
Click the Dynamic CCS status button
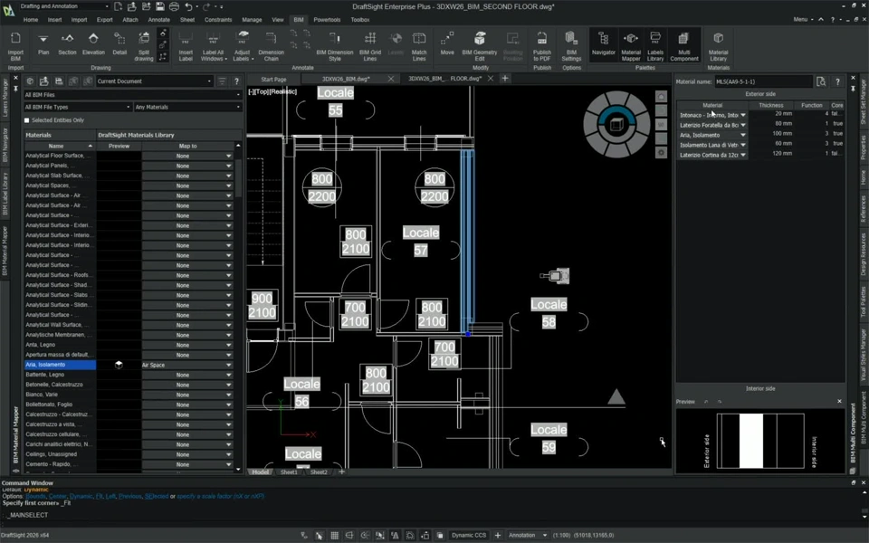(469, 535)
